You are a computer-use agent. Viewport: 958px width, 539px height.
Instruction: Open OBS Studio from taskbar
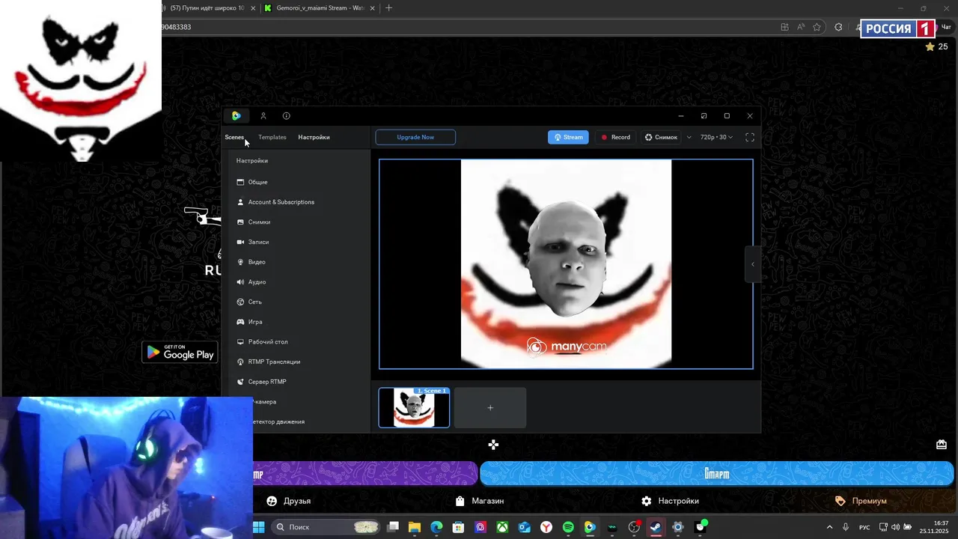click(x=634, y=527)
